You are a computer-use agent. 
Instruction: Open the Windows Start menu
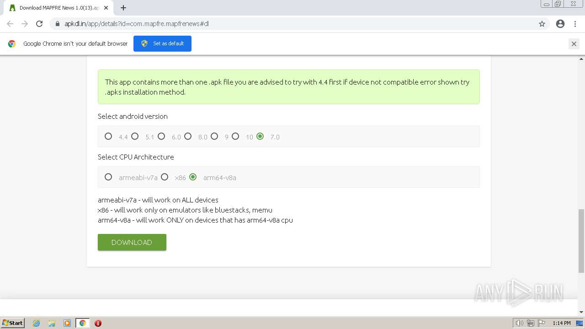point(13,323)
